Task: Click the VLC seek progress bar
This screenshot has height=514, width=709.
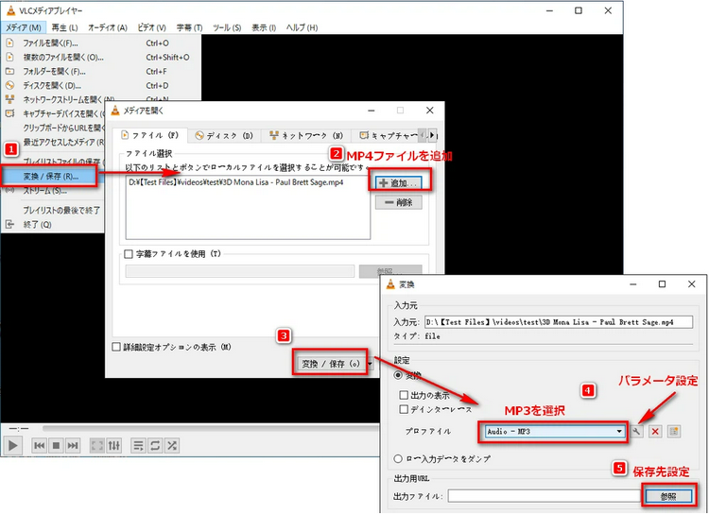Action: (211, 428)
